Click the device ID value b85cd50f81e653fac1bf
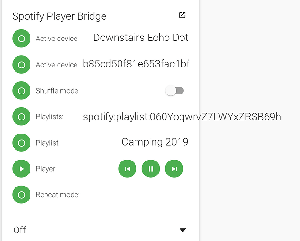300x241 pixels. tap(135, 64)
